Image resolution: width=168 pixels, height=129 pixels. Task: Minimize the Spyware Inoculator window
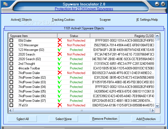(157, 4)
